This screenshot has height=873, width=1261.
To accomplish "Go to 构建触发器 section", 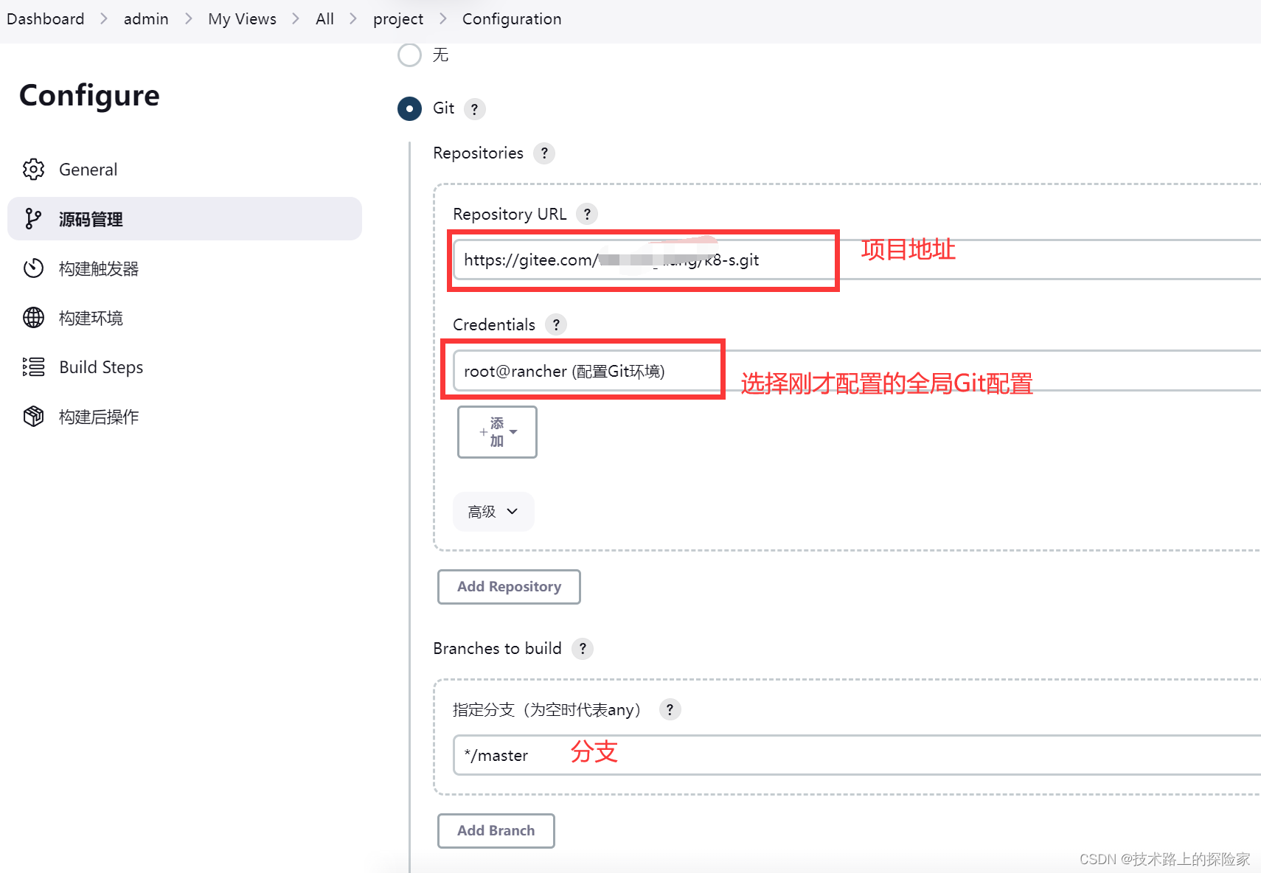I will (184, 268).
